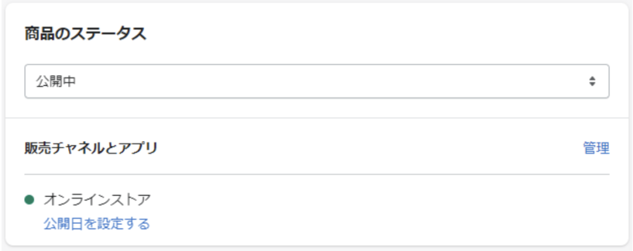Click the green online store status indicator
Screen dimensions: 633x251
[x=28, y=200]
